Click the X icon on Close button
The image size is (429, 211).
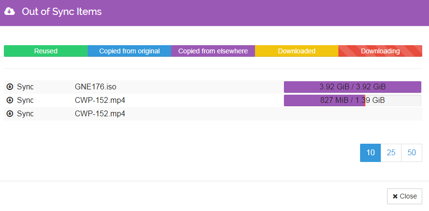(x=395, y=196)
